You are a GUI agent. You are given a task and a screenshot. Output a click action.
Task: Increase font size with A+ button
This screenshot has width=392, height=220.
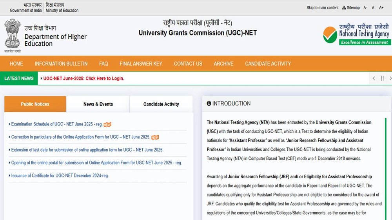click(x=381, y=8)
